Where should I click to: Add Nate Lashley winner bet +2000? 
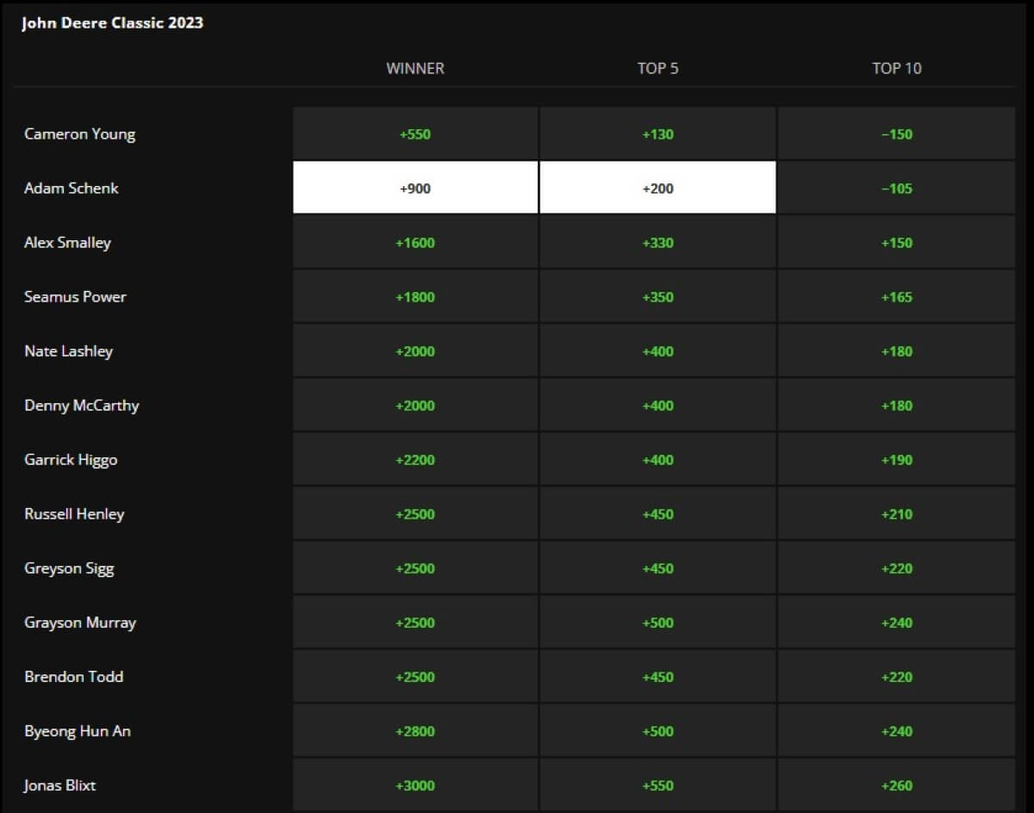tap(415, 351)
